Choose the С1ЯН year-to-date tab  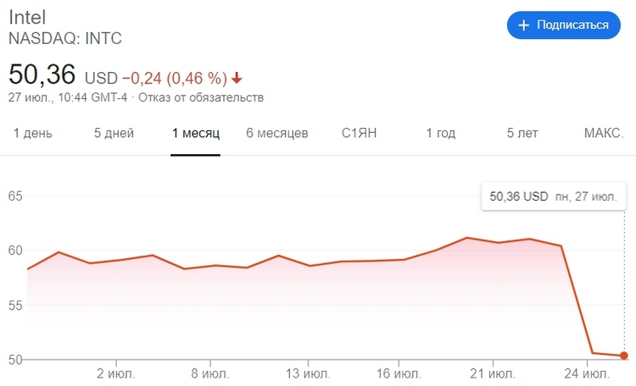pyautogui.click(x=359, y=133)
